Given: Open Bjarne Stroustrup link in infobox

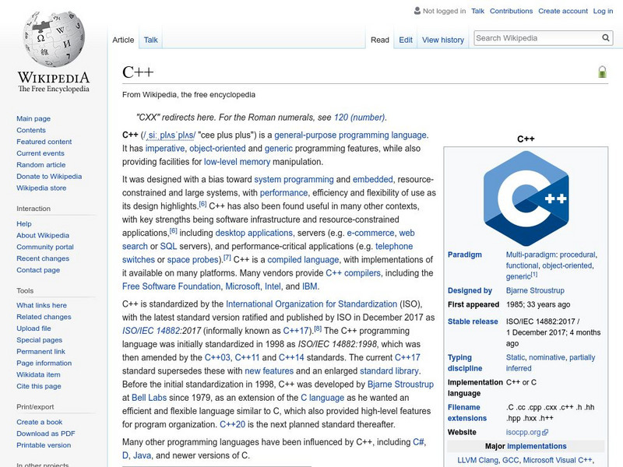Looking at the screenshot, I should click(x=535, y=290).
